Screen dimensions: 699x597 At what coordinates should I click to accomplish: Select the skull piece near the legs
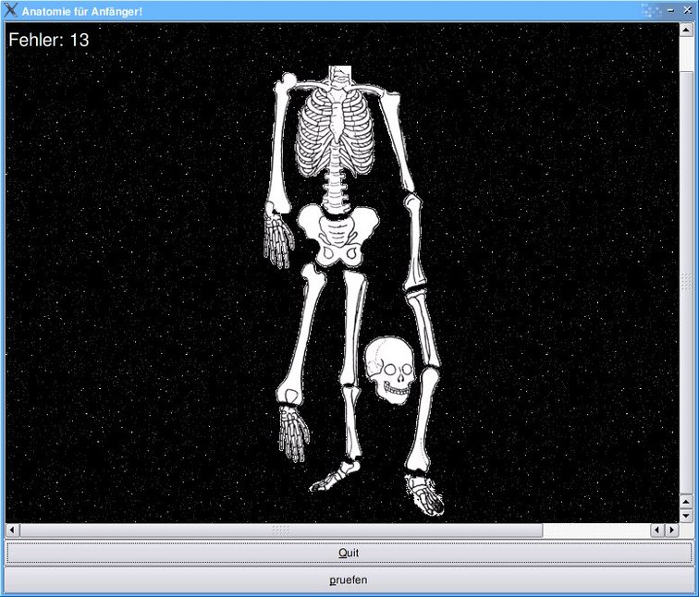pos(390,371)
